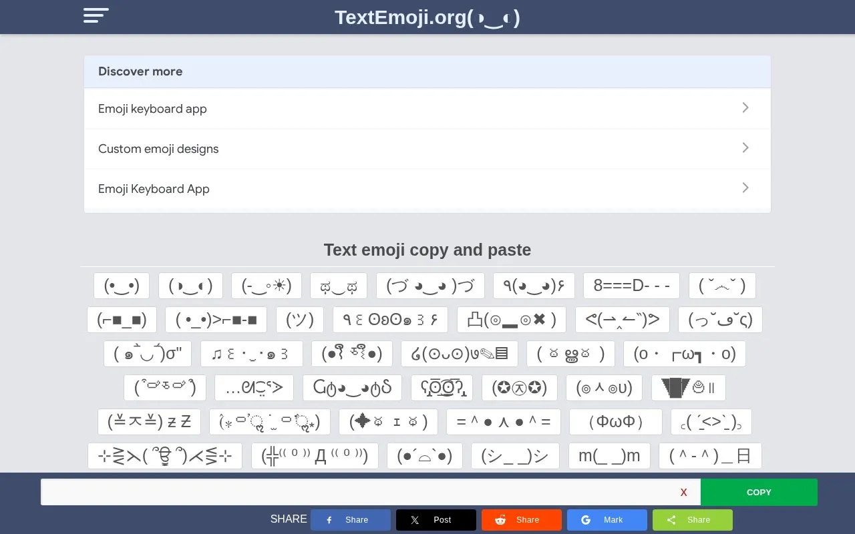Select the (≚ᄌ≚)ƶƵ sleeping emoji
The height and width of the screenshot is (534, 855).
(149, 422)
